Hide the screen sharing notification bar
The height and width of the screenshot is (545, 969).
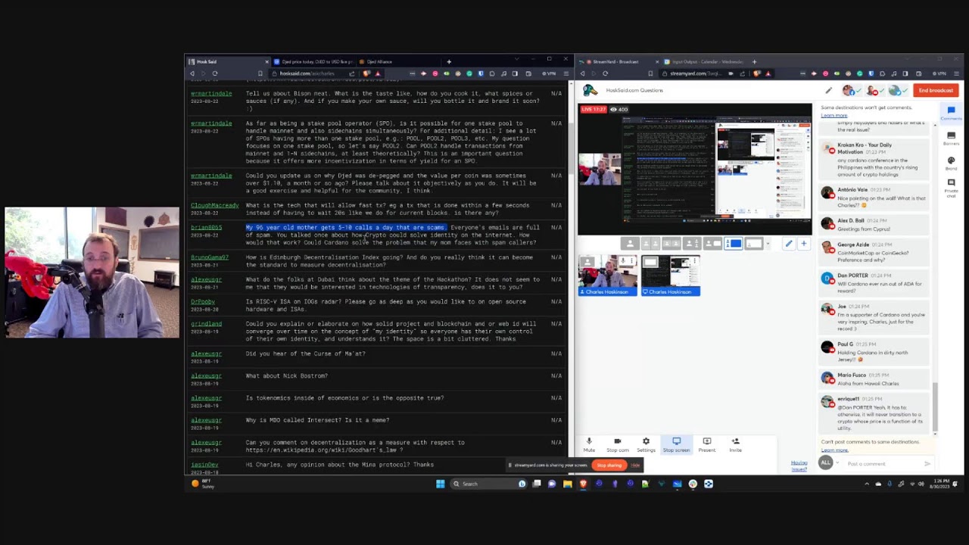635,466
